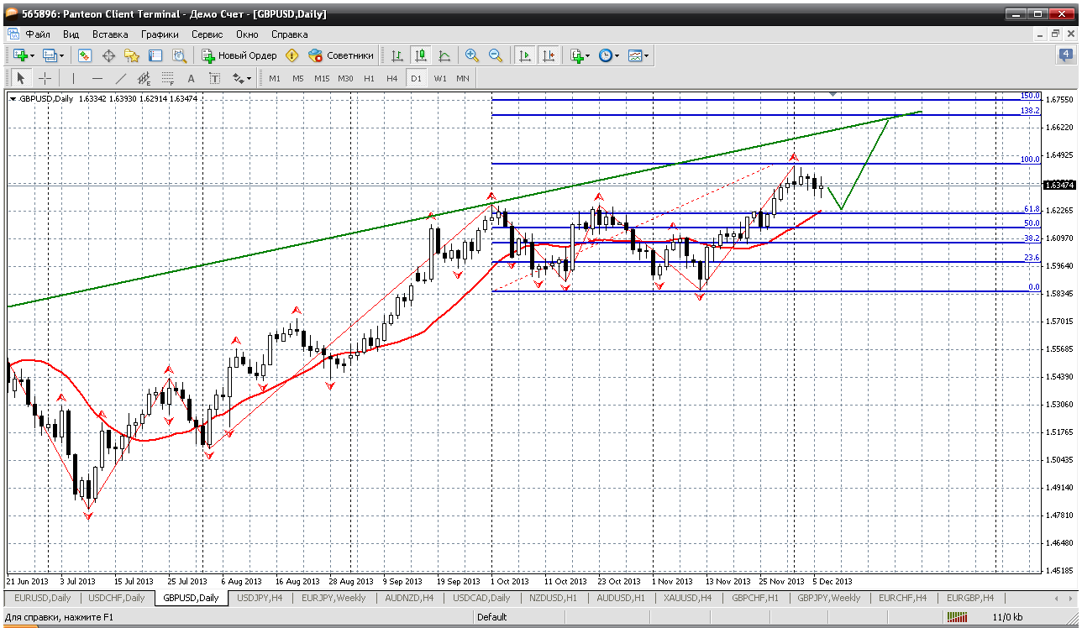Zoom in on the chart

point(472,55)
